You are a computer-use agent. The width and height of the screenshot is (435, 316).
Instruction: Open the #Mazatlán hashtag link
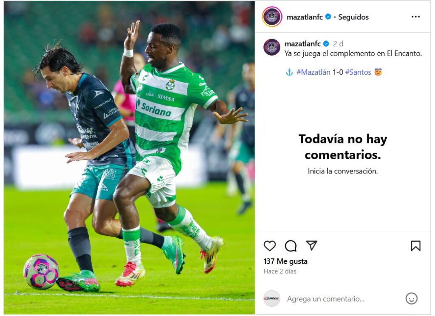[313, 72]
